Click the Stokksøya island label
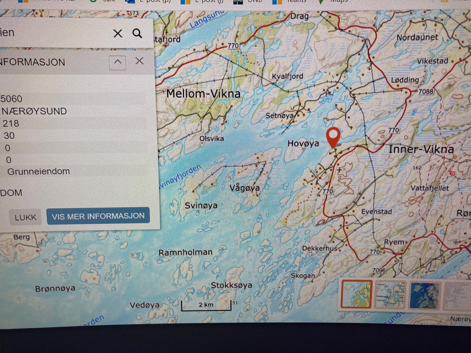The width and height of the screenshot is (471, 353). (x=231, y=285)
